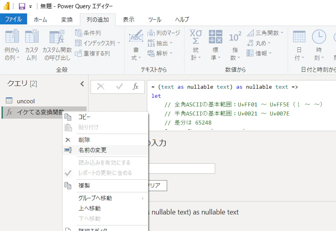Switch to the 変換 ribbon tab

pyautogui.click(x=67, y=20)
